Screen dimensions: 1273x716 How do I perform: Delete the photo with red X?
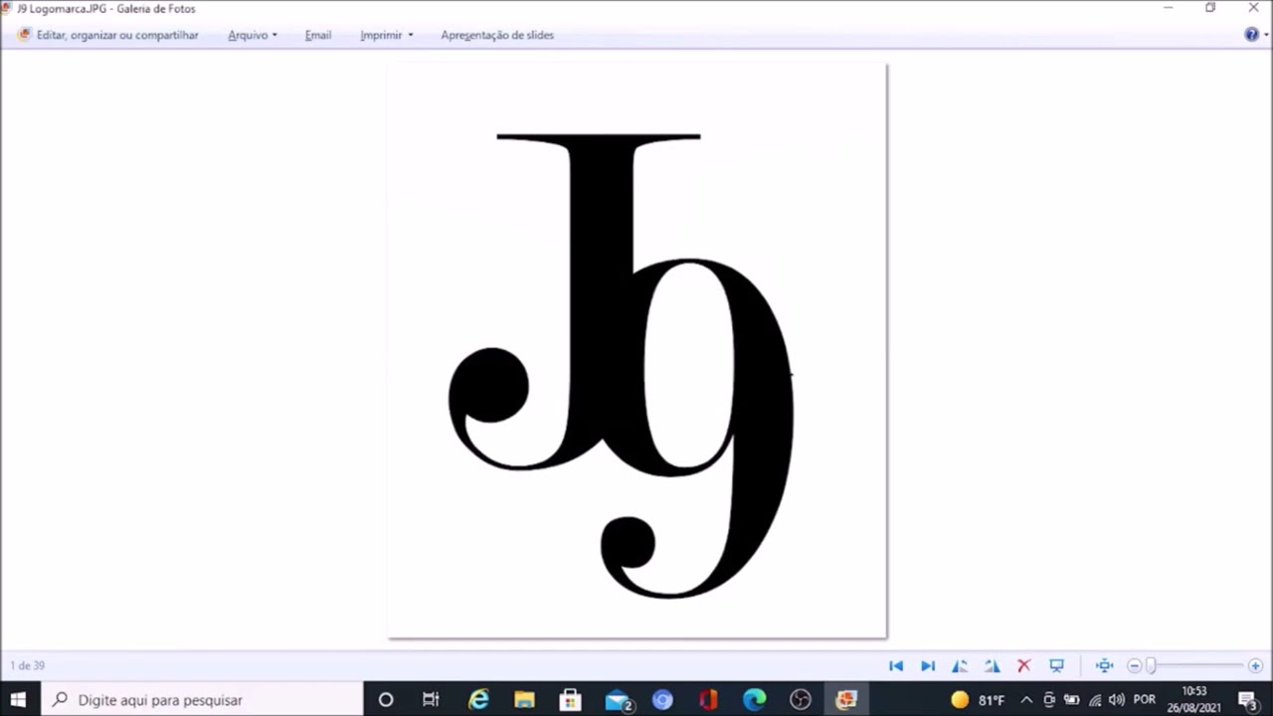(x=1024, y=666)
